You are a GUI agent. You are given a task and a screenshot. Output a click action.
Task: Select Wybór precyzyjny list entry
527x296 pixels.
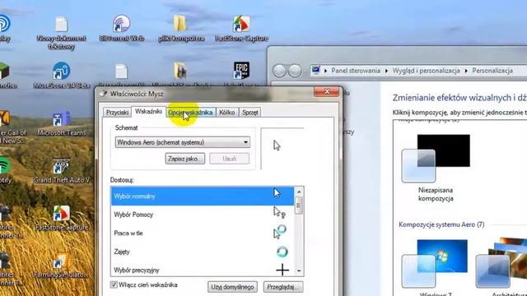(x=203, y=270)
